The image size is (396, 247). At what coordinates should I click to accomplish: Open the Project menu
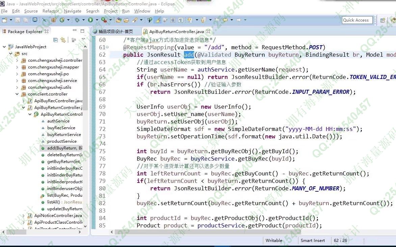click(x=111, y=11)
